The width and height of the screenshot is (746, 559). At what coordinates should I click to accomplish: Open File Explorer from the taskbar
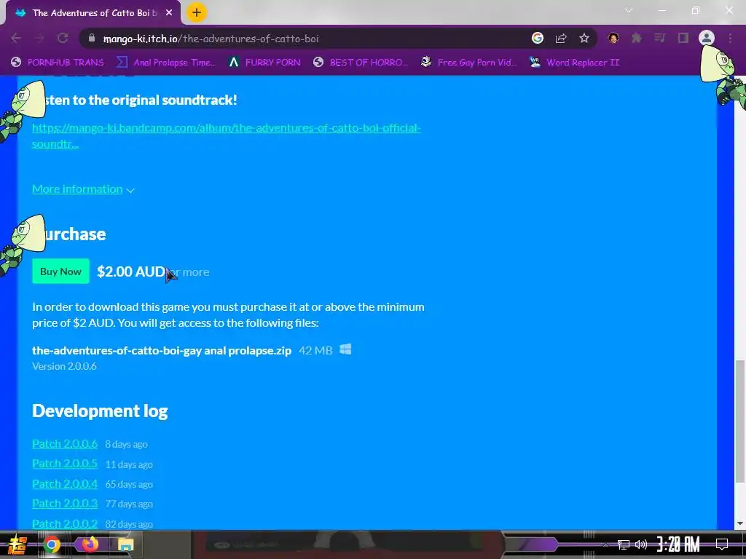(125, 544)
